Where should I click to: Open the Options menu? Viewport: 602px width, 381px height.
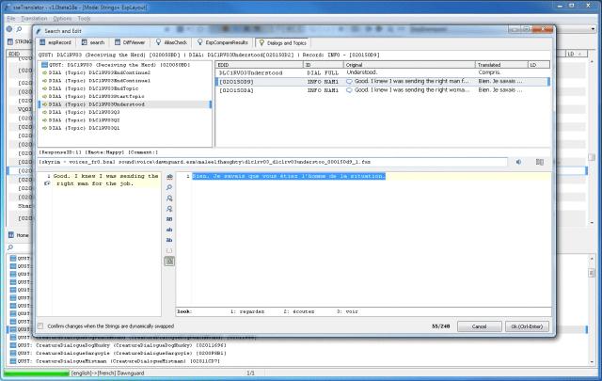click(62, 19)
